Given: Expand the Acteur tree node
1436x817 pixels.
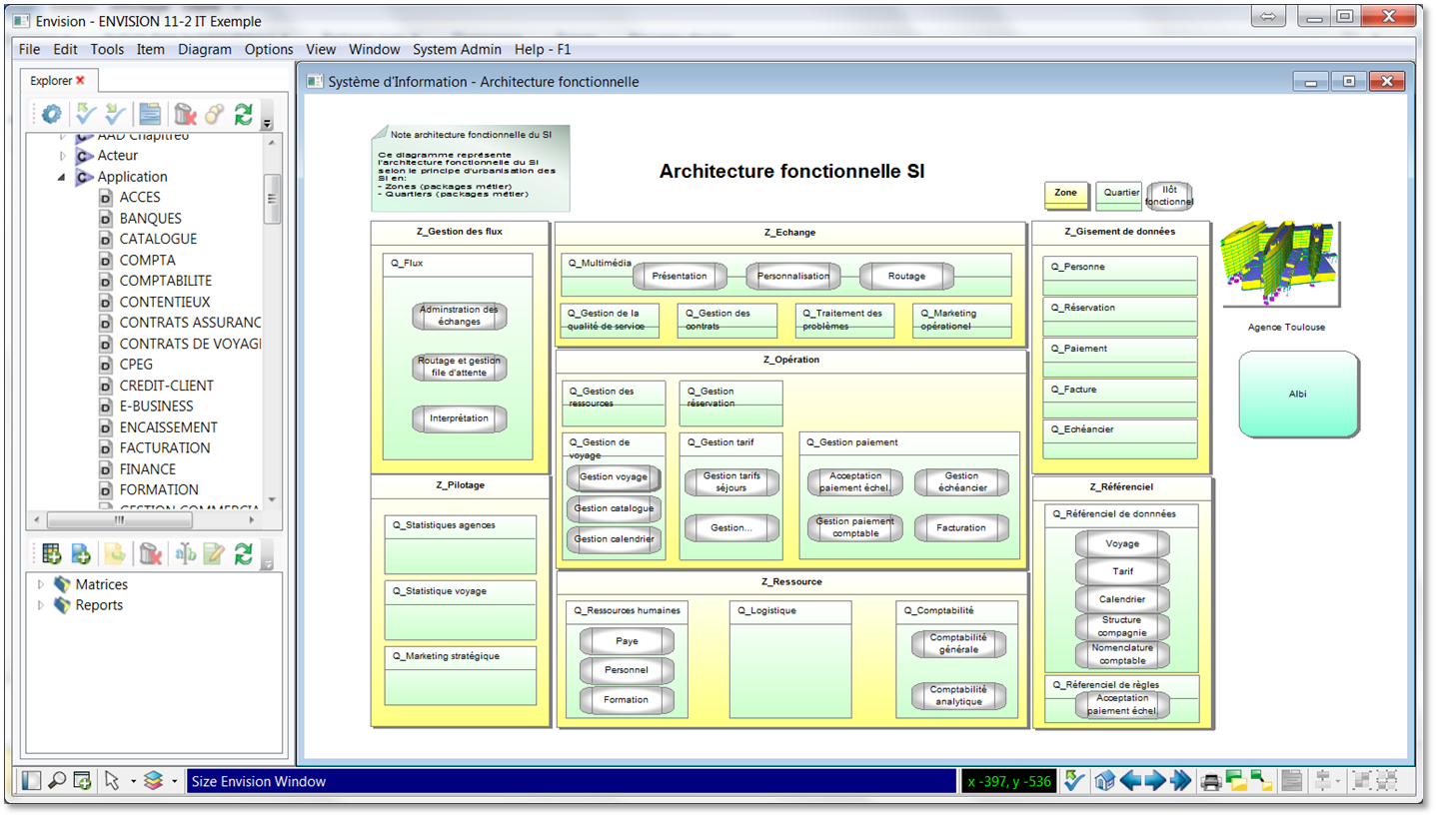Looking at the screenshot, I should (62, 156).
